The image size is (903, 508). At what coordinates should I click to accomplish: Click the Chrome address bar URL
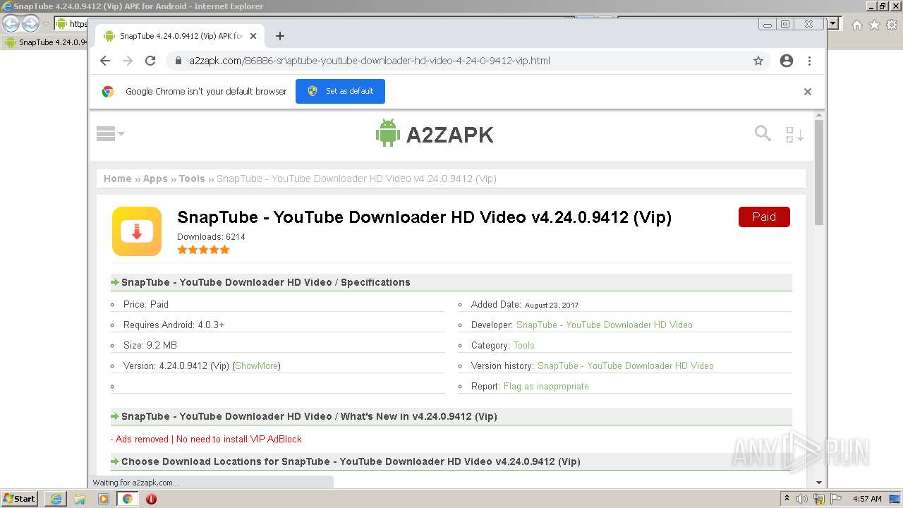(x=370, y=61)
